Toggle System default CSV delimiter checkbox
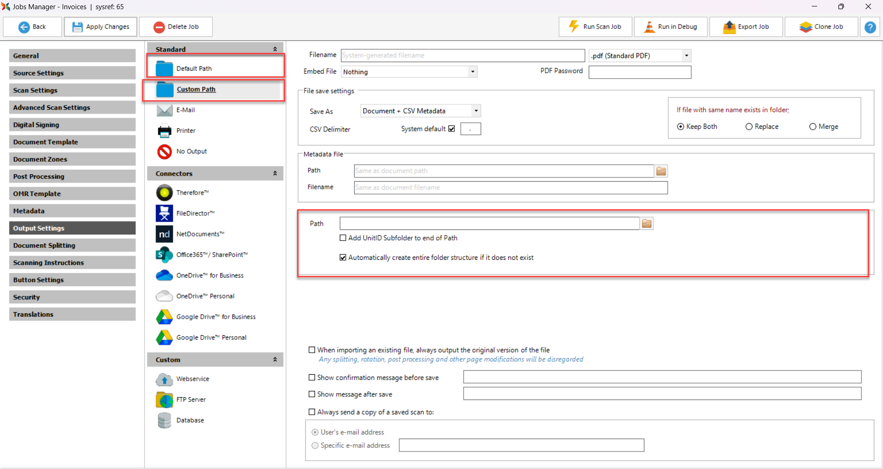Screen dimensions: 883x469 coord(452,129)
